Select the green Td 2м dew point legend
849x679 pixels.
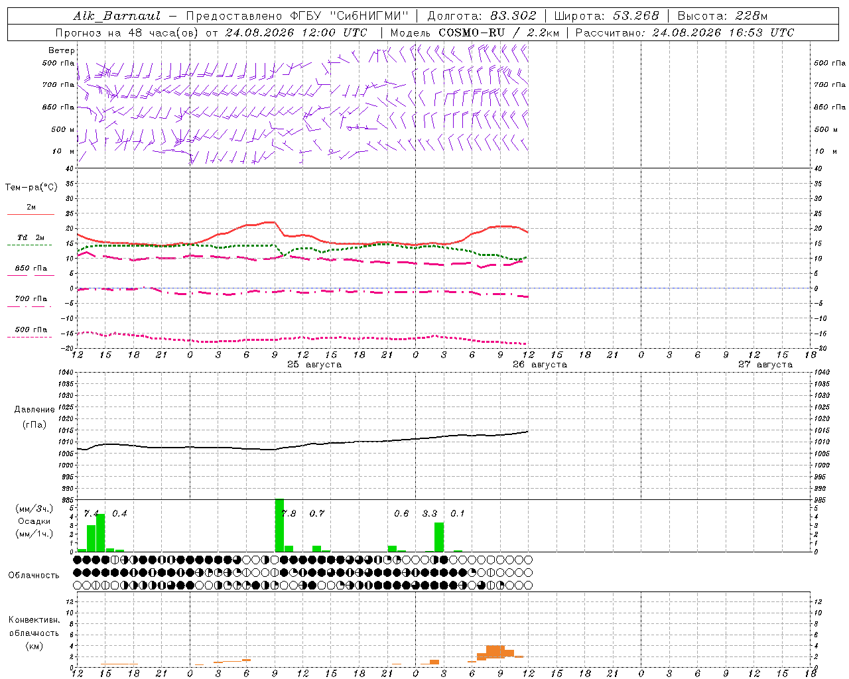(x=31, y=241)
